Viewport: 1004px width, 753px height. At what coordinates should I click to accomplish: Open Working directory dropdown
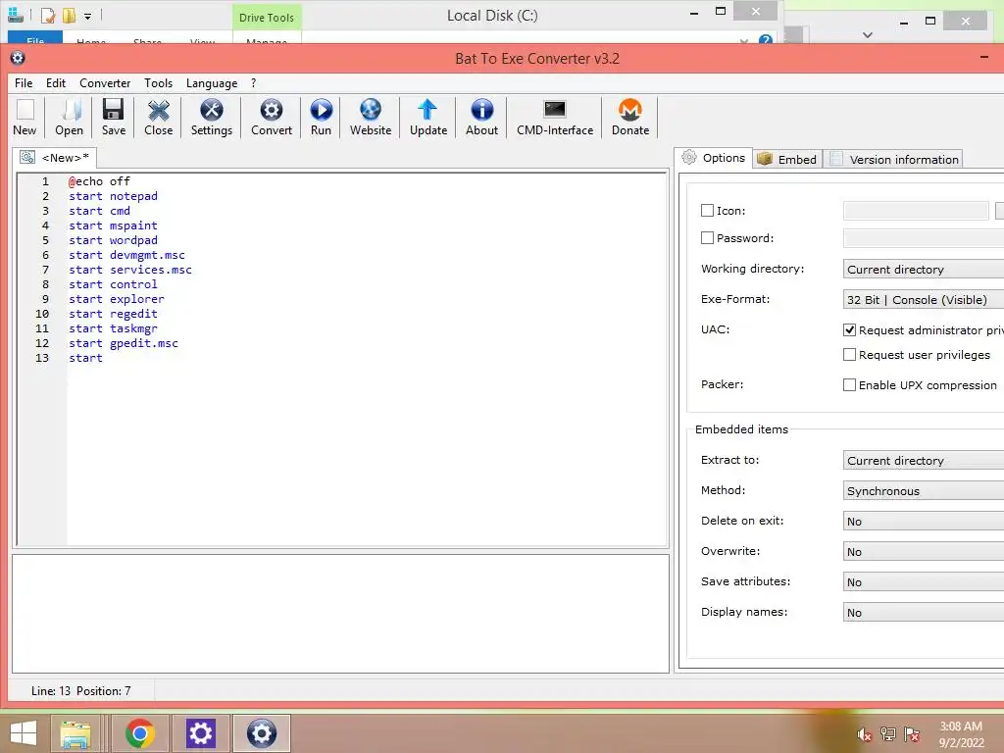[924, 269]
